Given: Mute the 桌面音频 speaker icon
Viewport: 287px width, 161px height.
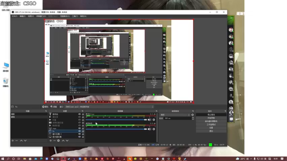Looking at the screenshot, I should tap(150, 129).
